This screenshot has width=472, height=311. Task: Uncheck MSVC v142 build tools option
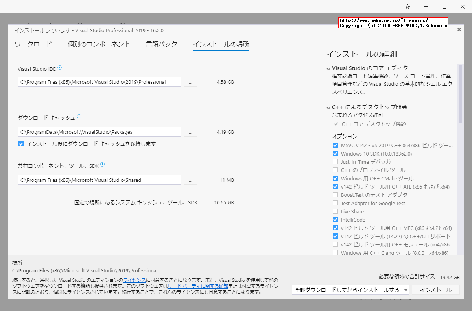(336, 145)
